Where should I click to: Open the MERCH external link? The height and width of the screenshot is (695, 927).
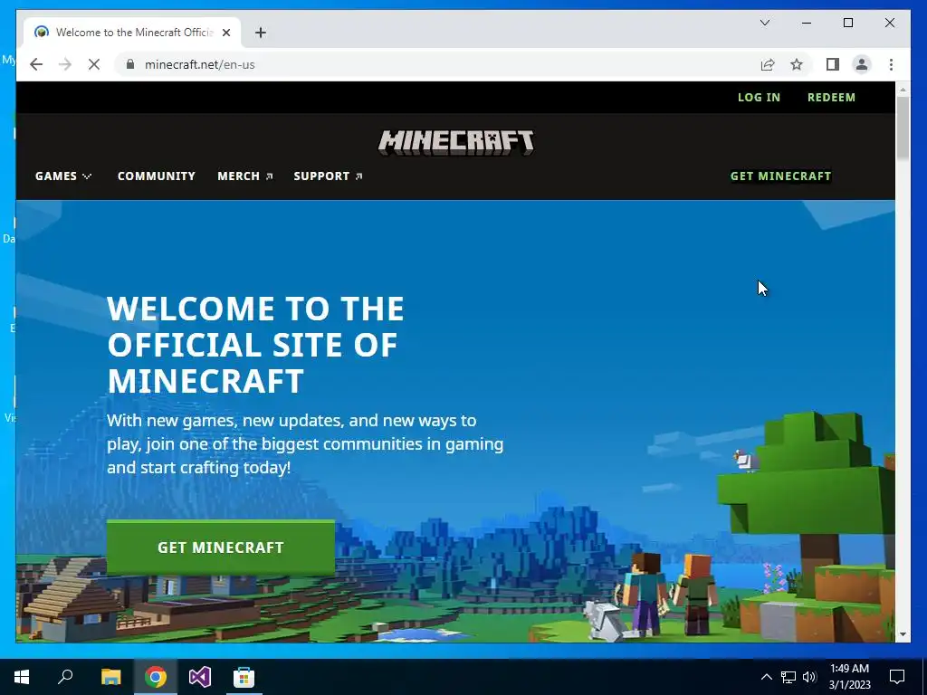coord(244,176)
